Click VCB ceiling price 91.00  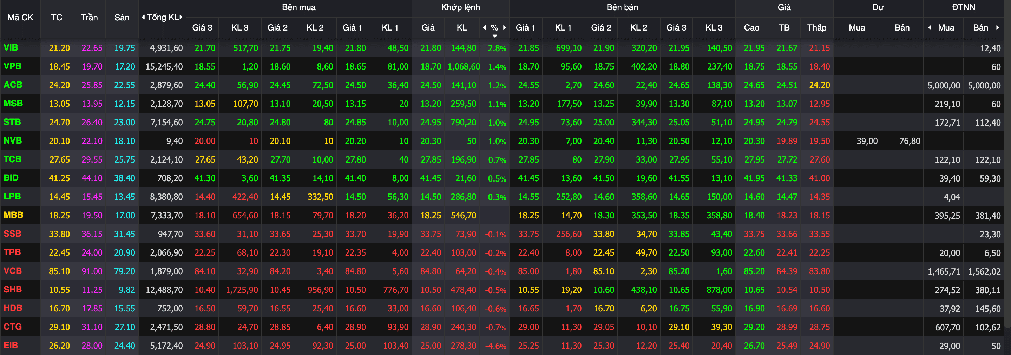click(x=92, y=271)
